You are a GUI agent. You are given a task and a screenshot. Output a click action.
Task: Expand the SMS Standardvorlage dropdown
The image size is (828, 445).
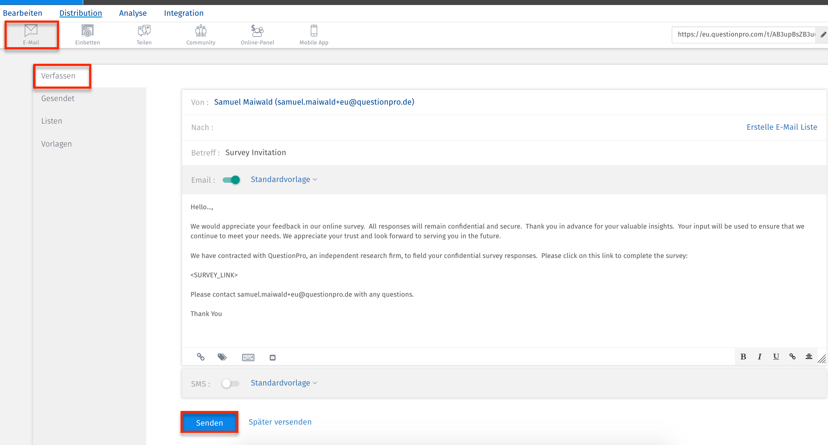pyautogui.click(x=284, y=383)
